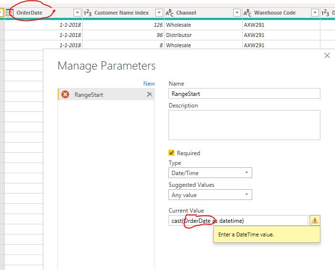
Task: Open the Channel column filter dropdown
Action: pyautogui.click(x=237, y=13)
